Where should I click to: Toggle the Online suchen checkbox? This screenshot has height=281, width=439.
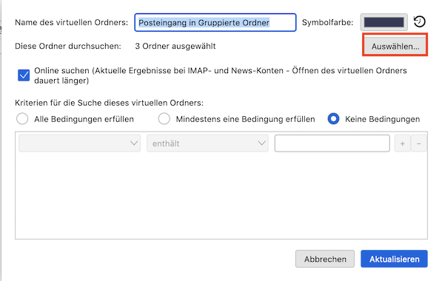24,75
